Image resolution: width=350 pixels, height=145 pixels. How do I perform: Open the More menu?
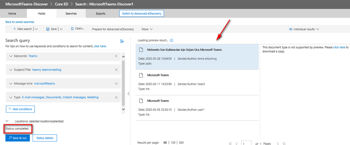tap(147, 29)
